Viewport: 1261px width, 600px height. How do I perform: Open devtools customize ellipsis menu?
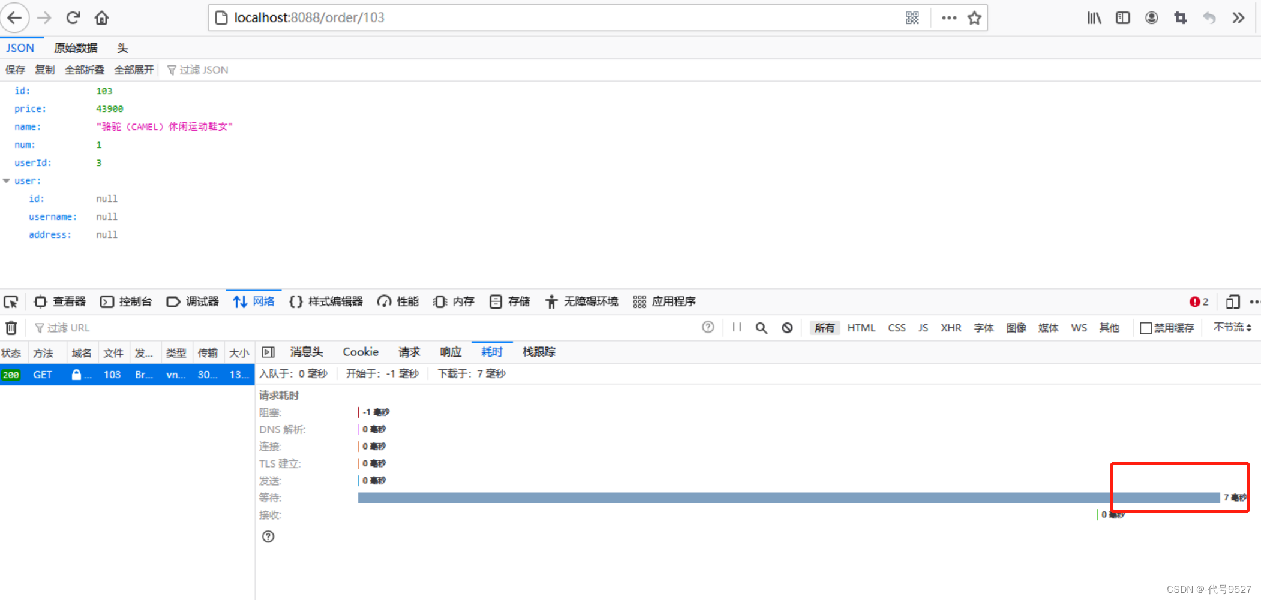[x=1254, y=301]
